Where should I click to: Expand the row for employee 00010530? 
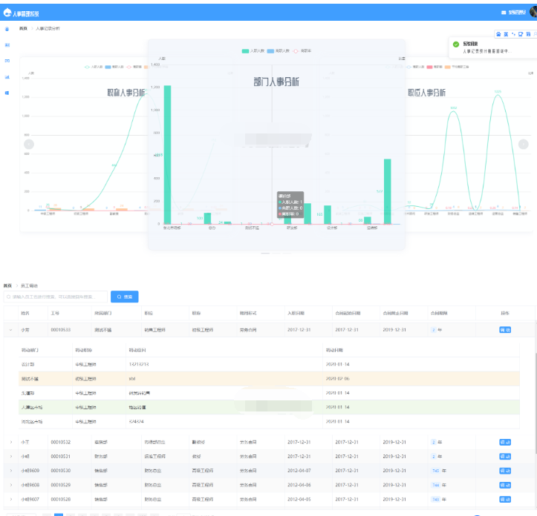pyautogui.click(x=11, y=471)
